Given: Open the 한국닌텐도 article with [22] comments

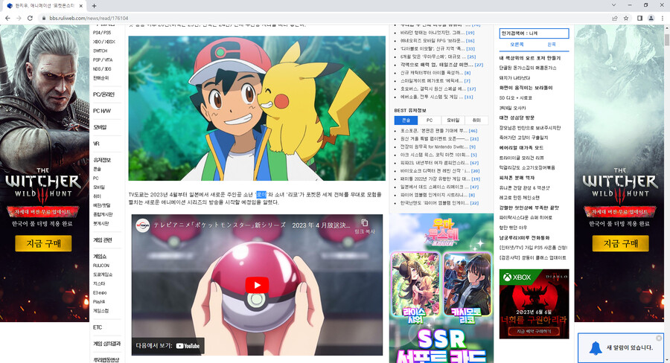Looking at the screenshot, I should tap(440, 203).
